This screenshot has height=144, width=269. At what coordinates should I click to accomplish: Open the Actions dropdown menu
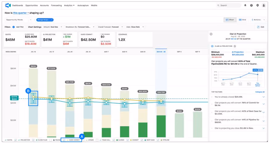pyautogui.click(x=258, y=20)
